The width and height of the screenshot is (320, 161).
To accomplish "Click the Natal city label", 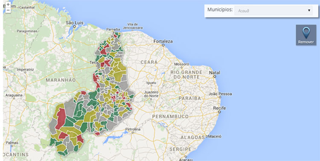I will 215,73.
